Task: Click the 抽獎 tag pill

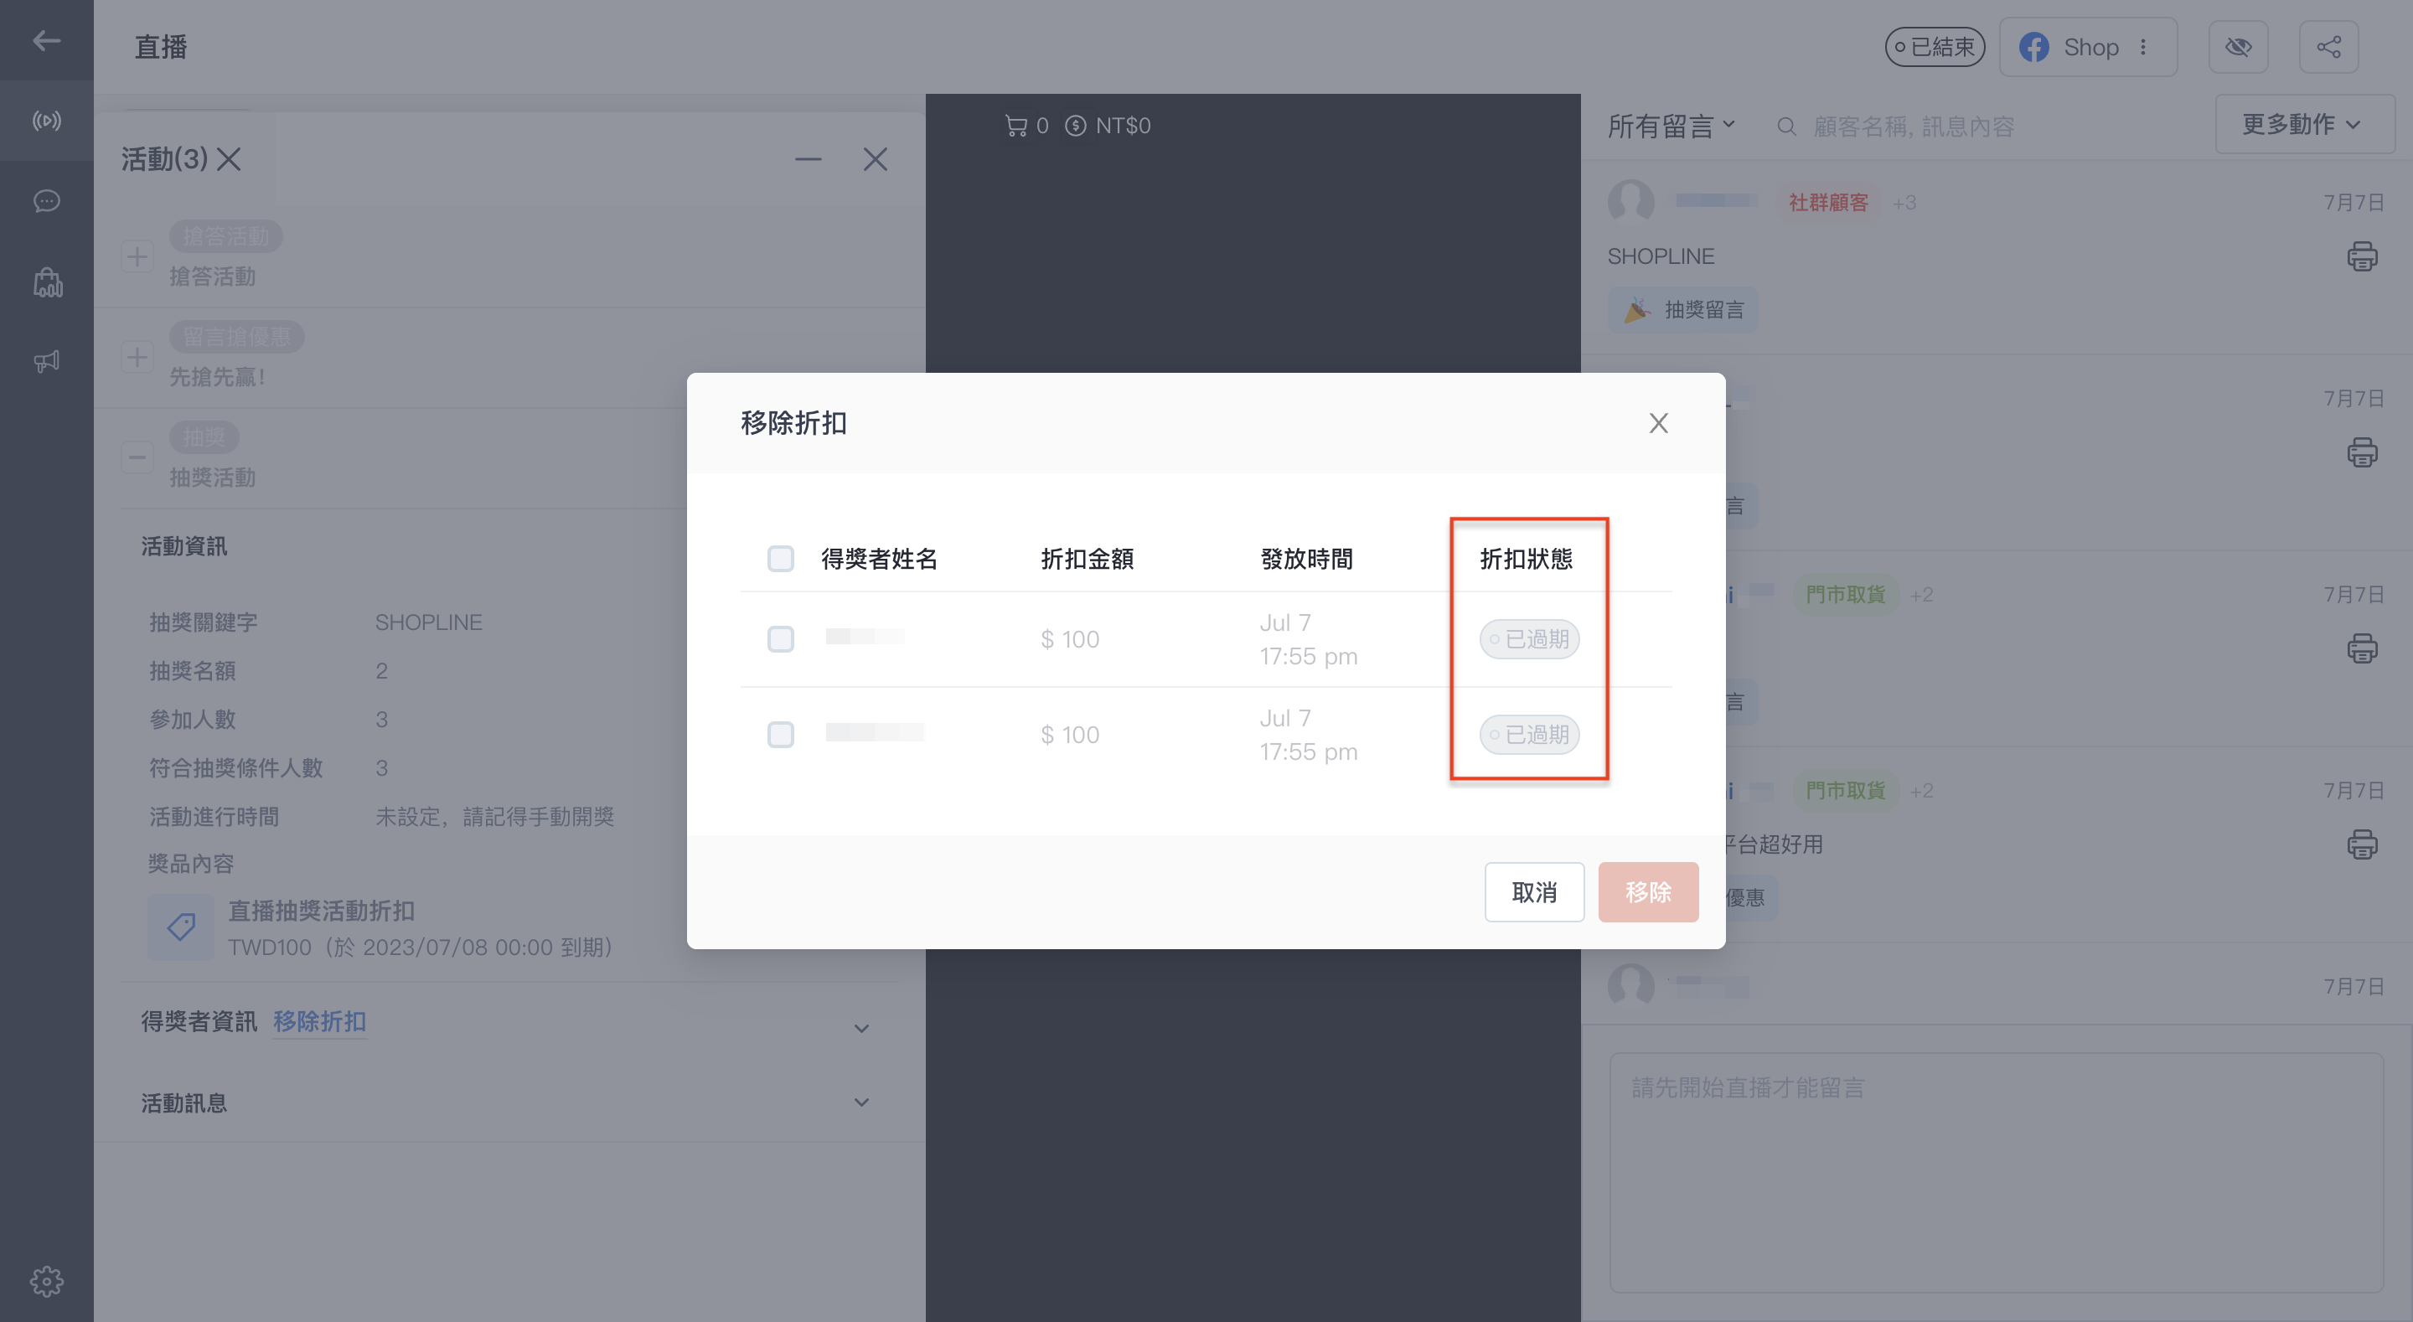Action: click(204, 436)
